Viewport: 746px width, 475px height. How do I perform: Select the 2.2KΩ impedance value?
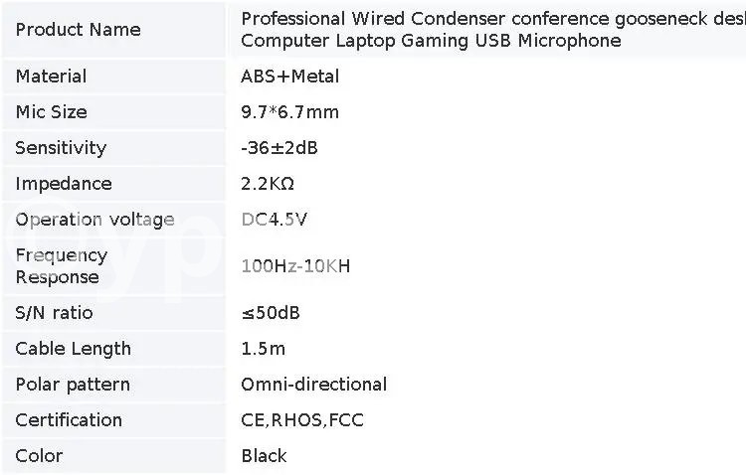coord(268,184)
